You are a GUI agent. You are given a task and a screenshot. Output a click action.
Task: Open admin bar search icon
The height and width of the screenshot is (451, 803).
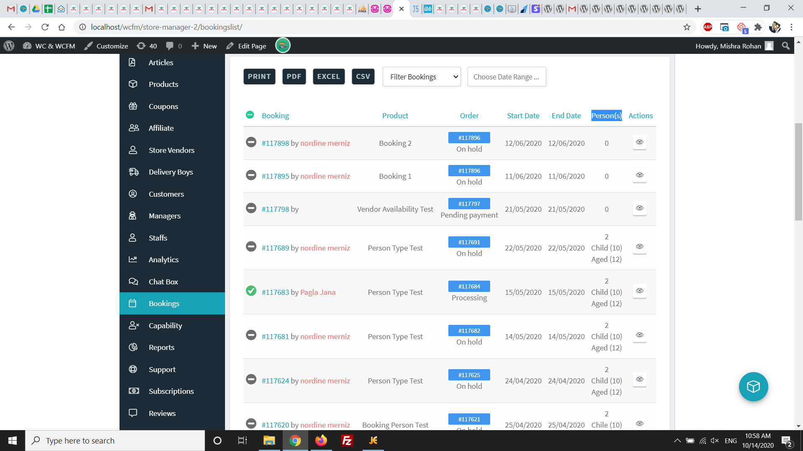coord(786,46)
